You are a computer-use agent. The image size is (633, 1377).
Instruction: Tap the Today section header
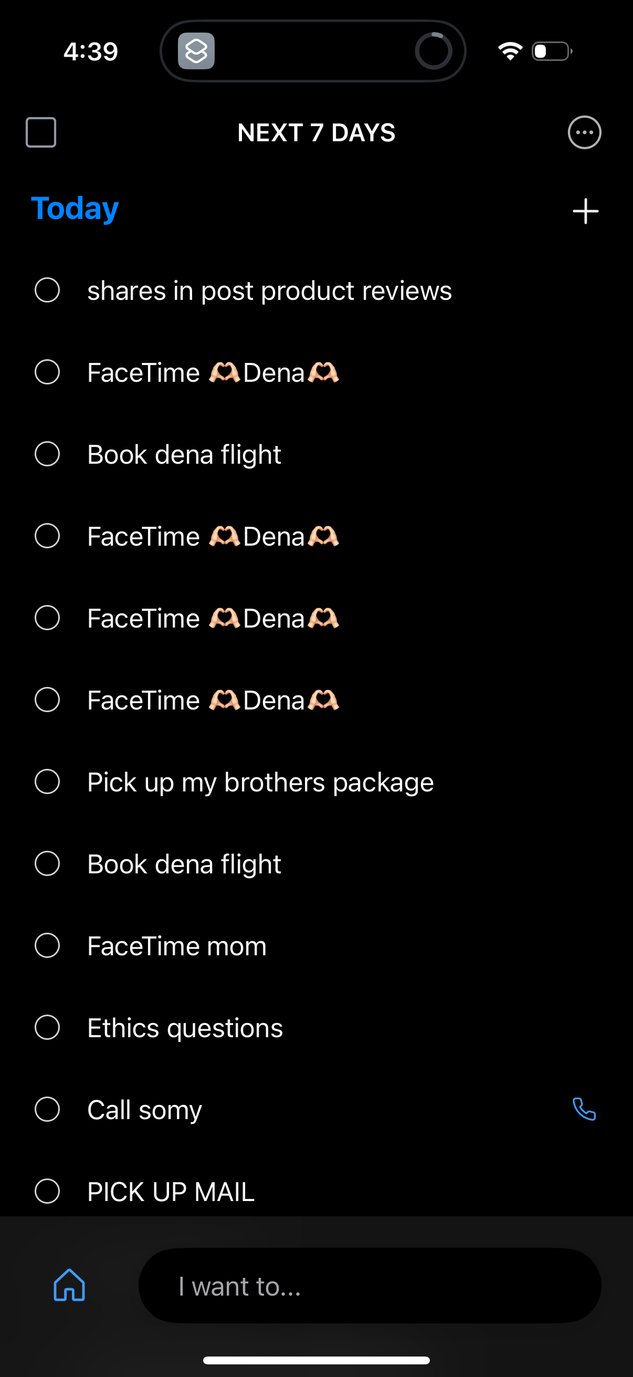75,208
